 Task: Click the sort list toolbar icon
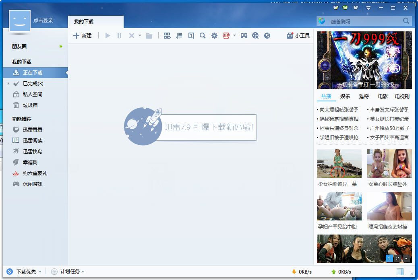179,36
